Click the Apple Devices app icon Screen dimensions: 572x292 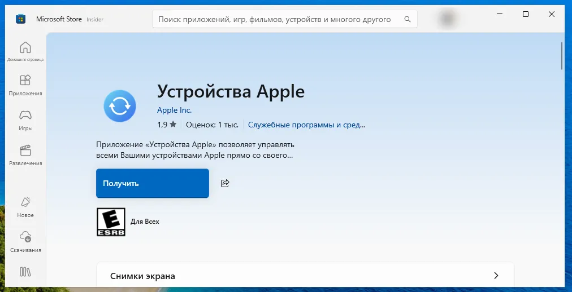click(120, 106)
